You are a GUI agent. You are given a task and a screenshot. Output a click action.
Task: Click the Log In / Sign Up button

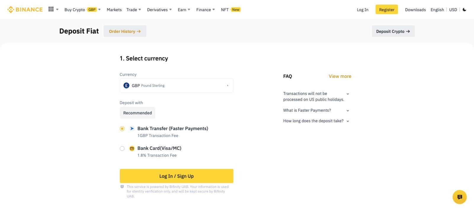(x=176, y=176)
